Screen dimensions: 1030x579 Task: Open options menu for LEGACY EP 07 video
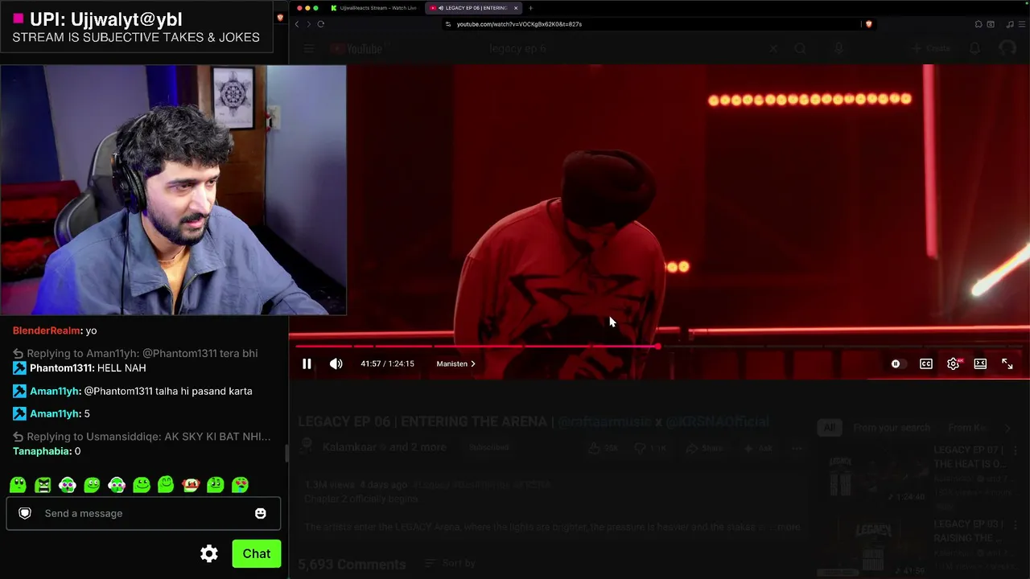tap(1016, 451)
